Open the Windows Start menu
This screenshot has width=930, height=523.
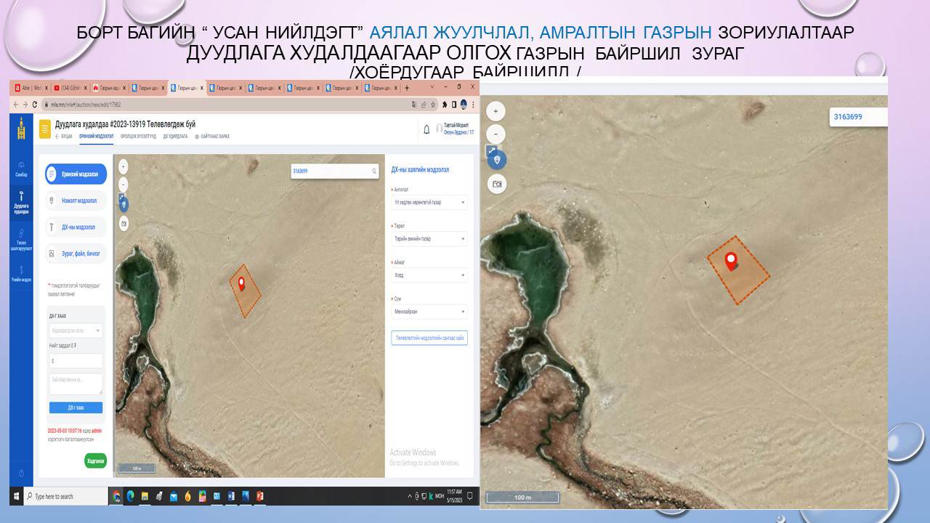pyautogui.click(x=16, y=496)
